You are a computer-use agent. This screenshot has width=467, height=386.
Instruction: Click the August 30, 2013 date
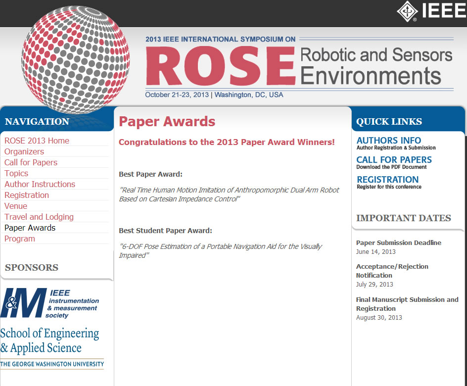[x=379, y=318]
